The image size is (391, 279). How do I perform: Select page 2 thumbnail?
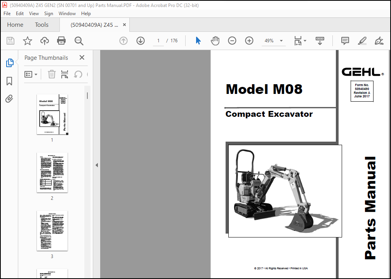pos(52,172)
